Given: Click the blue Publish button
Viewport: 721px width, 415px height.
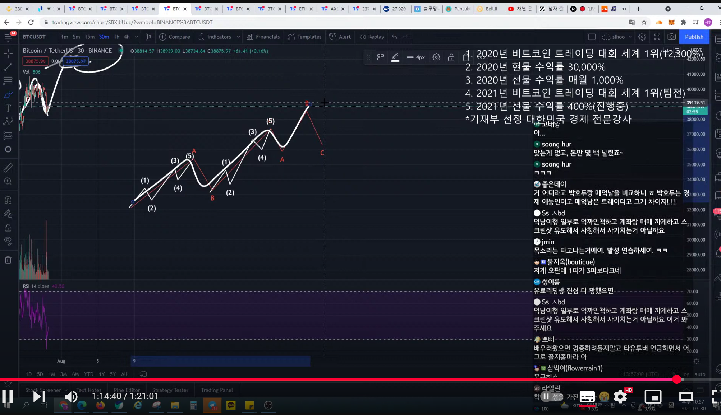Looking at the screenshot, I should tap(694, 37).
